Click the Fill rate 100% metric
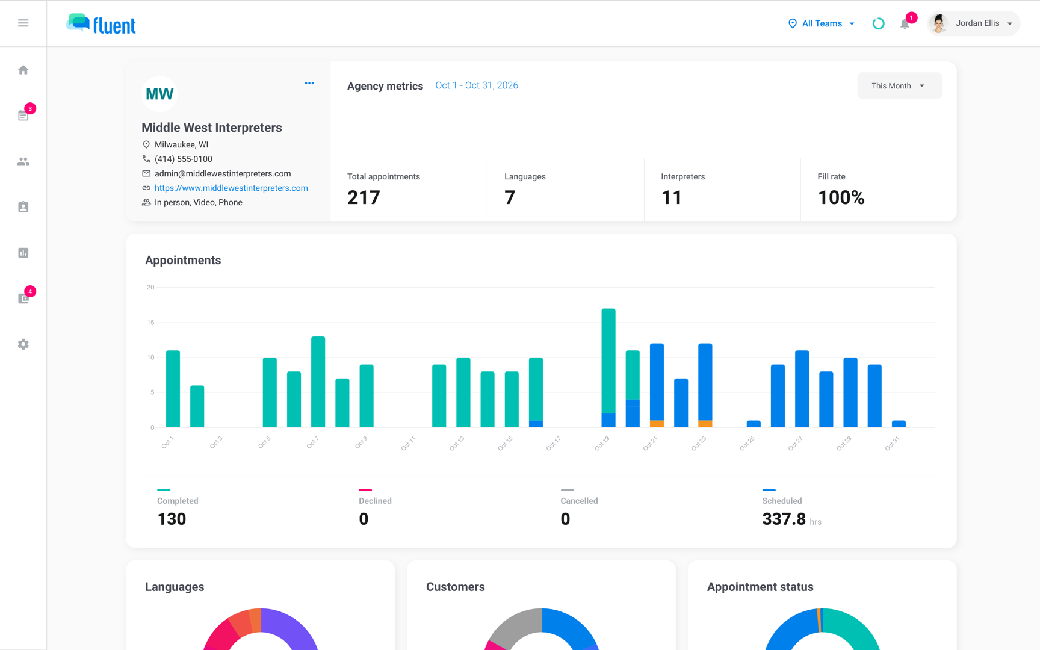This screenshot has height=650, width=1040. tap(841, 190)
